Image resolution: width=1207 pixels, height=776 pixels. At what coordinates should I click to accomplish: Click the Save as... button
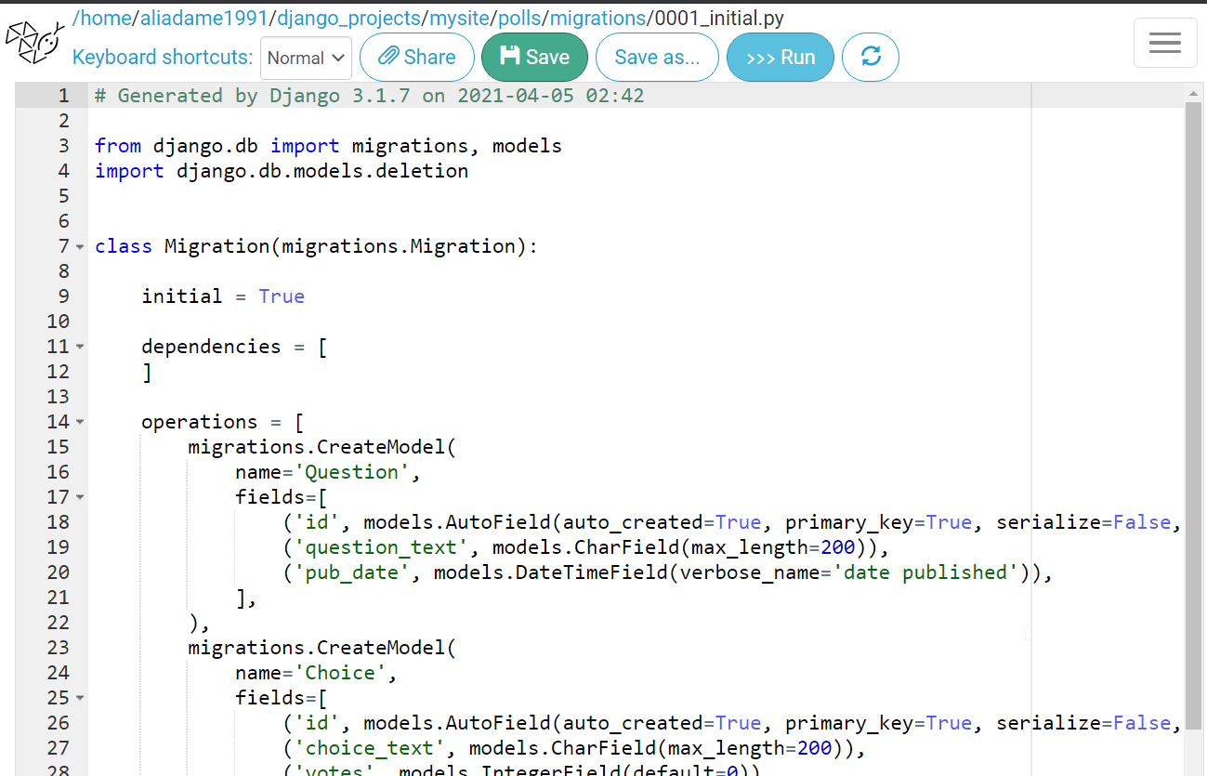657,58
